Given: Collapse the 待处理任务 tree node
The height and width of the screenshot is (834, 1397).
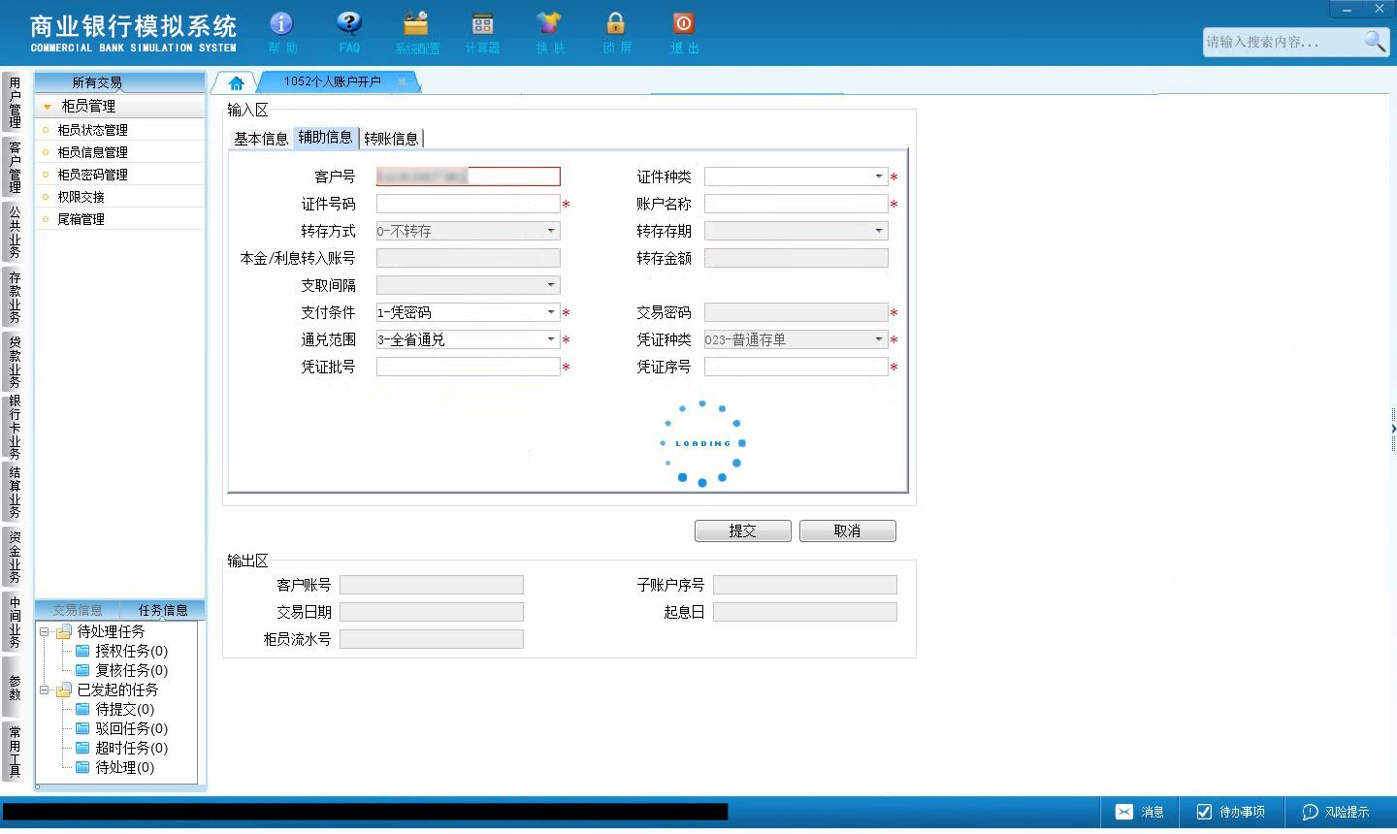Looking at the screenshot, I should (x=44, y=631).
